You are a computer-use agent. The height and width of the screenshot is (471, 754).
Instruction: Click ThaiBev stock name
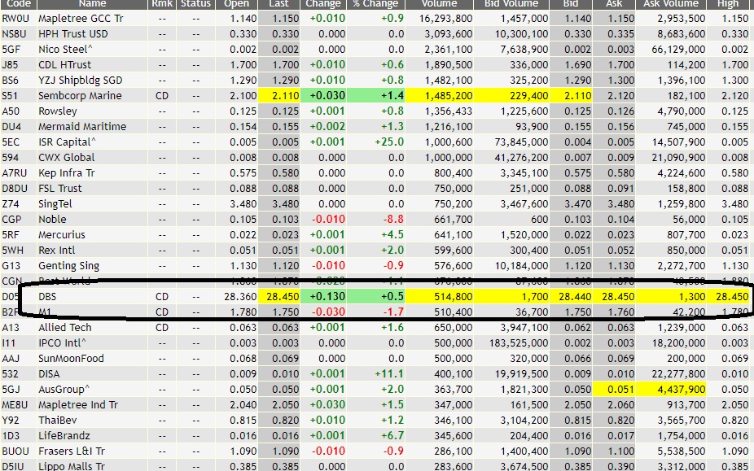tap(58, 420)
